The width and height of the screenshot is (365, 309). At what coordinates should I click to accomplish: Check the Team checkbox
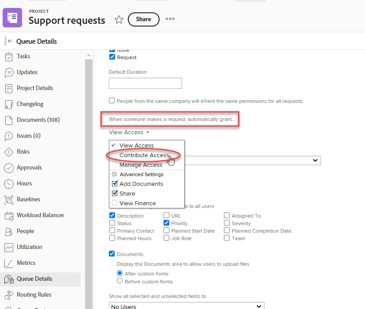227,238
